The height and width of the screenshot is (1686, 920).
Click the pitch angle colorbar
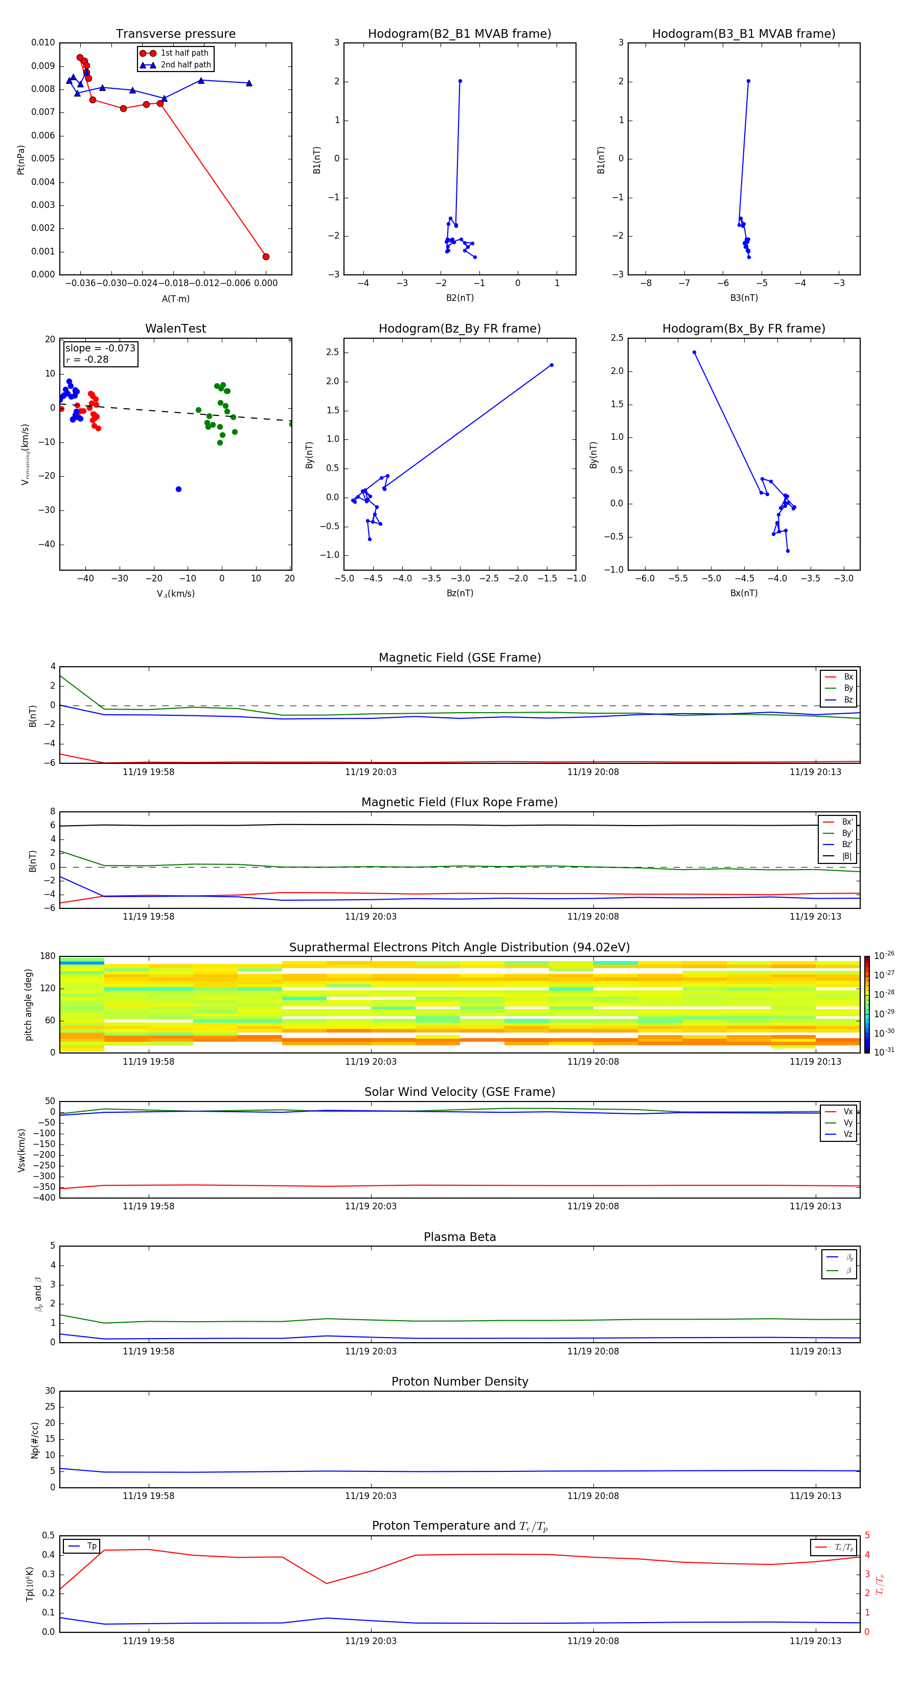tap(867, 1004)
